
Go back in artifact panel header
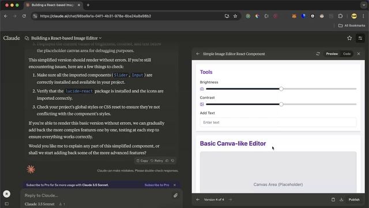click(x=198, y=54)
